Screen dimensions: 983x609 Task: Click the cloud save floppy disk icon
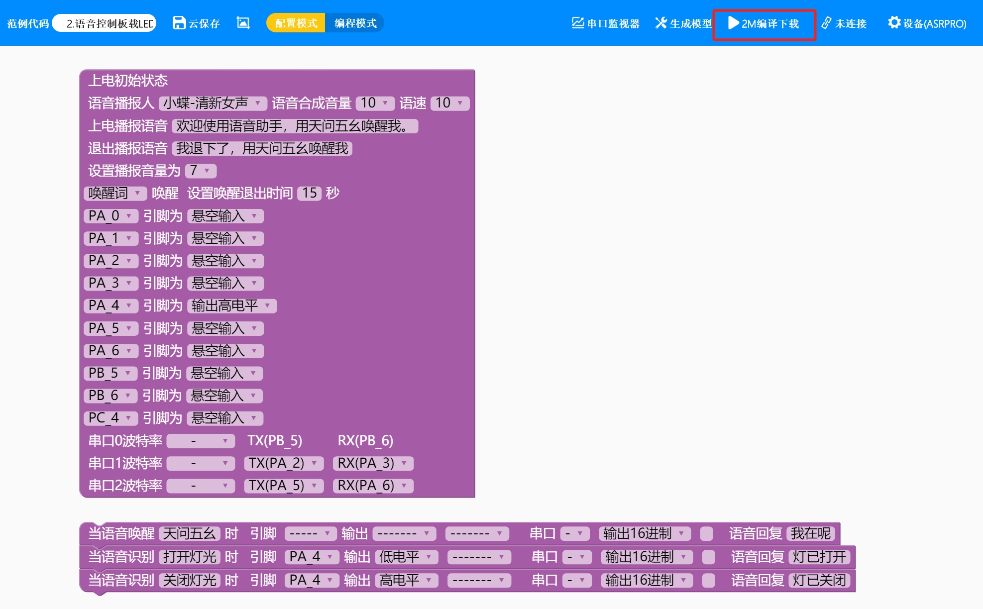(179, 23)
